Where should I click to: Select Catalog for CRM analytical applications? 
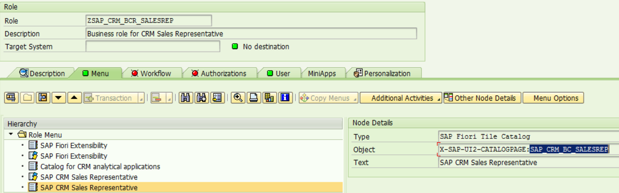click(x=95, y=166)
